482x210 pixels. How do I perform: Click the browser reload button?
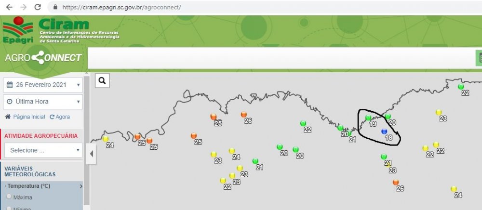(38, 8)
